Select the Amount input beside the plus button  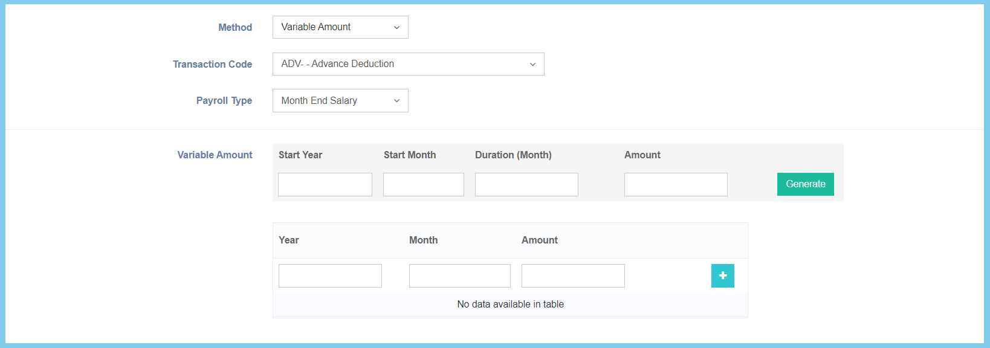[572, 275]
